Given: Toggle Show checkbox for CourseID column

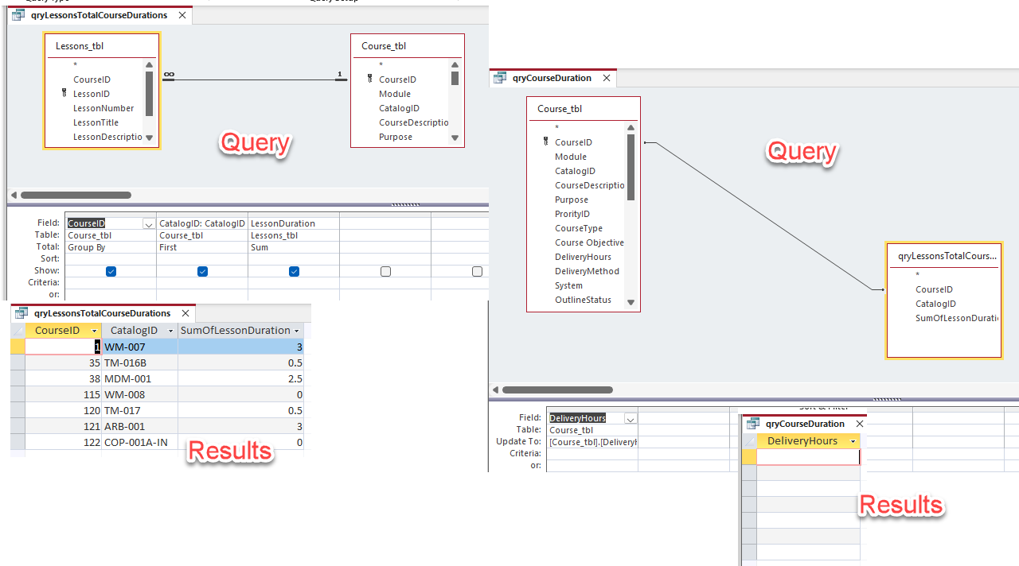Looking at the screenshot, I should point(111,271).
